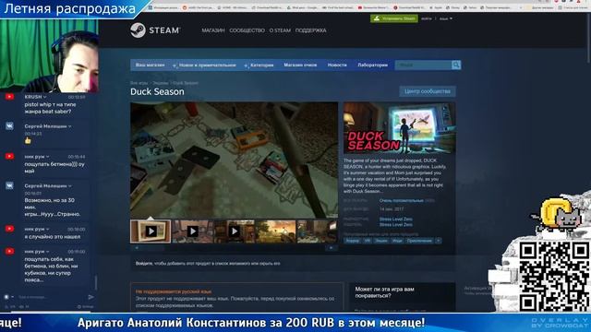Click 'Очень положительные' reviews link

pyautogui.click(x=402, y=201)
